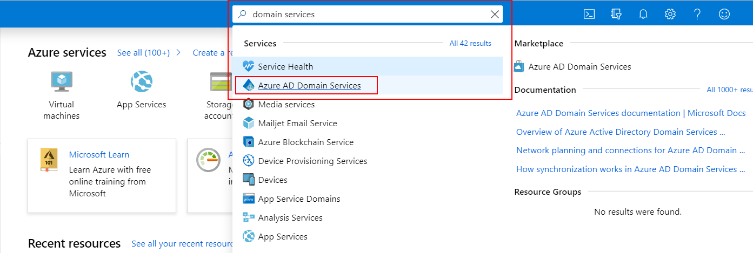This screenshot has width=753, height=253.
Task: Clear search box with X icon
Action: pos(495,15)
